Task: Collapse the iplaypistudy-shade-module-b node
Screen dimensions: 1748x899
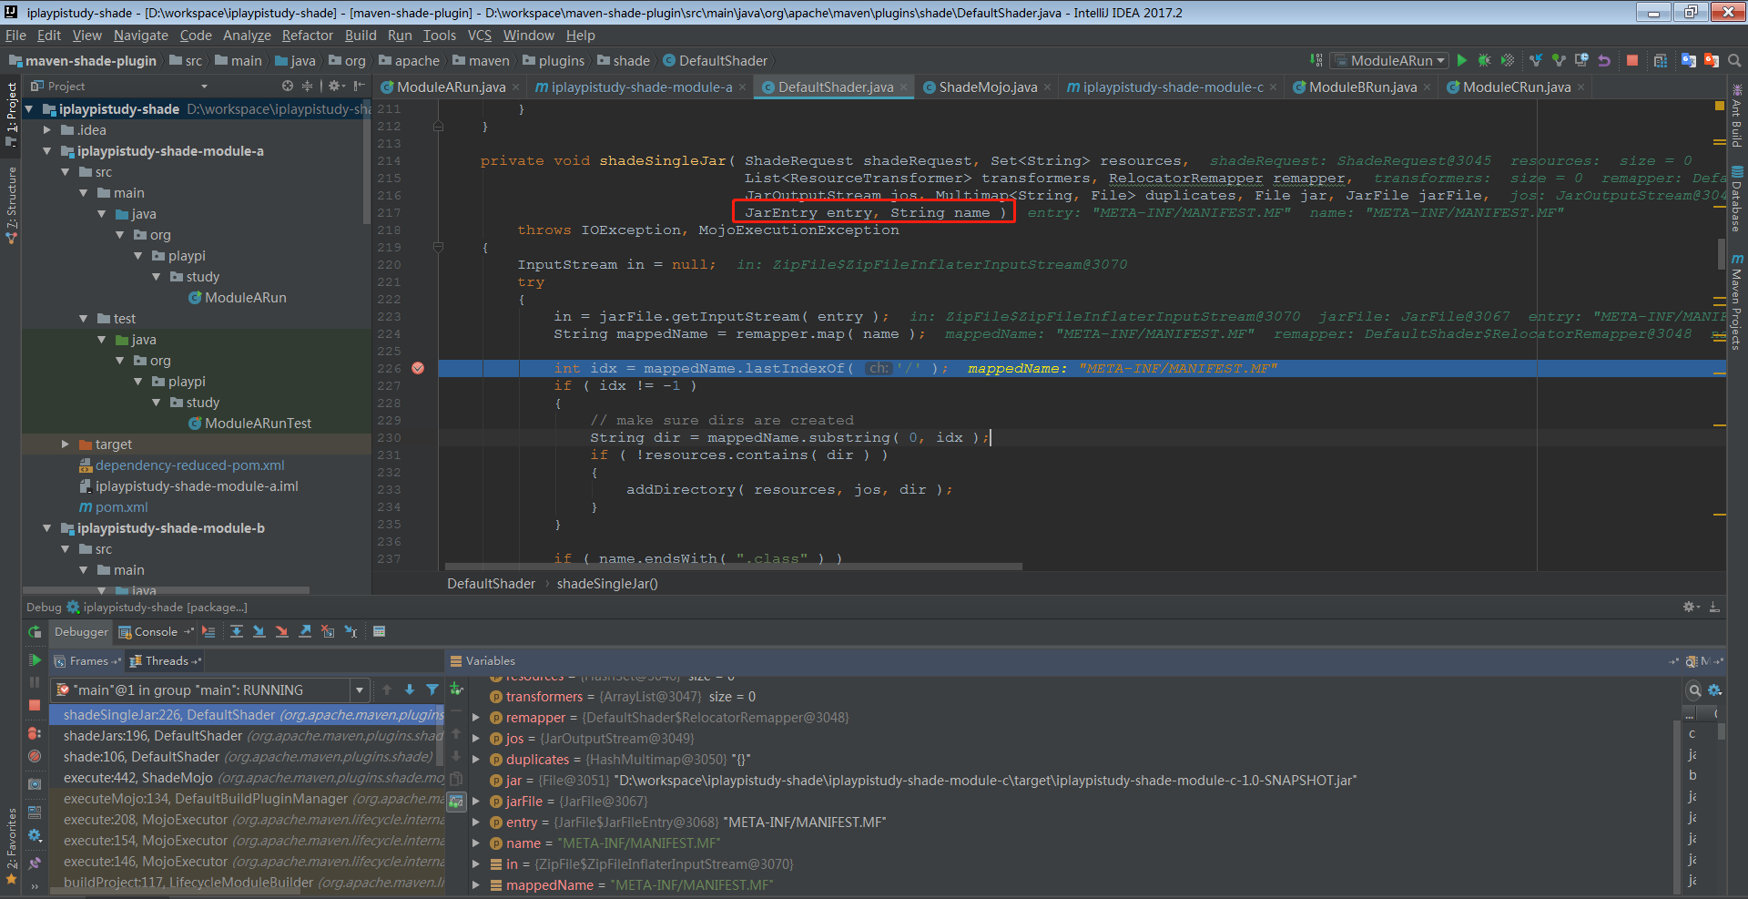Action: tap(47, 528)
